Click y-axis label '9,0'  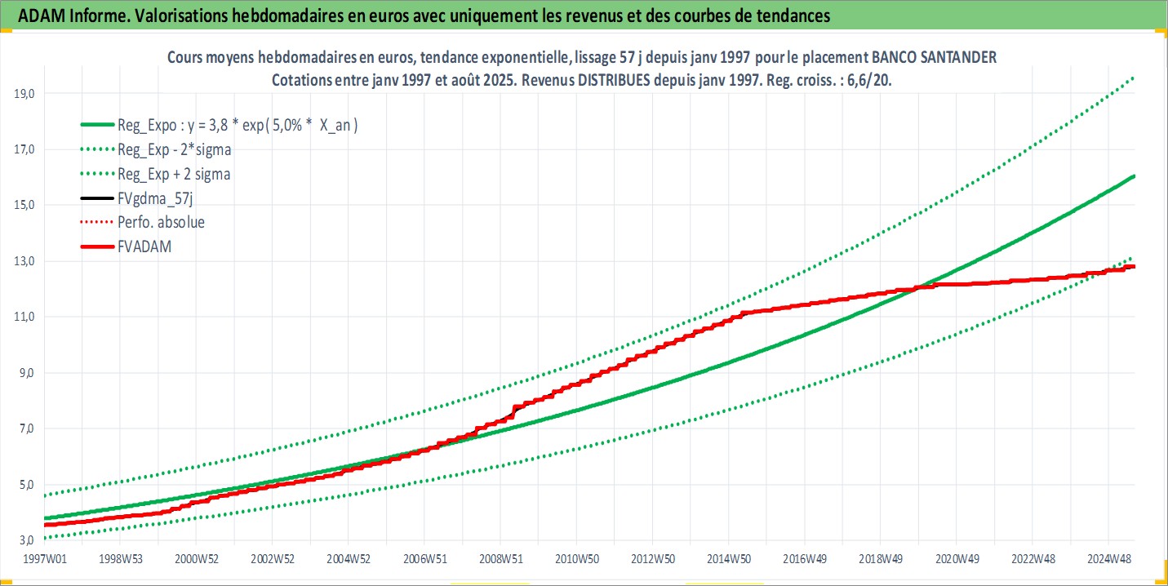26,373
